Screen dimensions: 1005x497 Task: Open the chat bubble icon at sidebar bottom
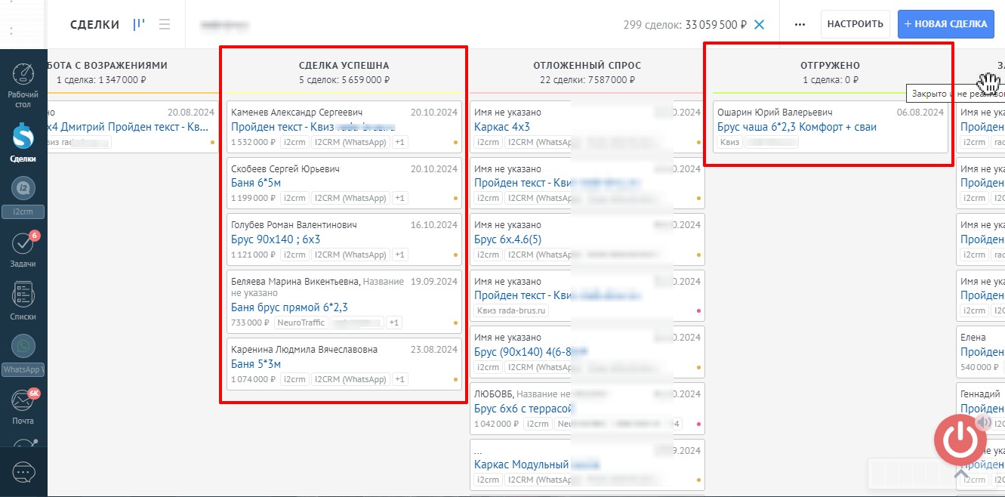(23, 472)
